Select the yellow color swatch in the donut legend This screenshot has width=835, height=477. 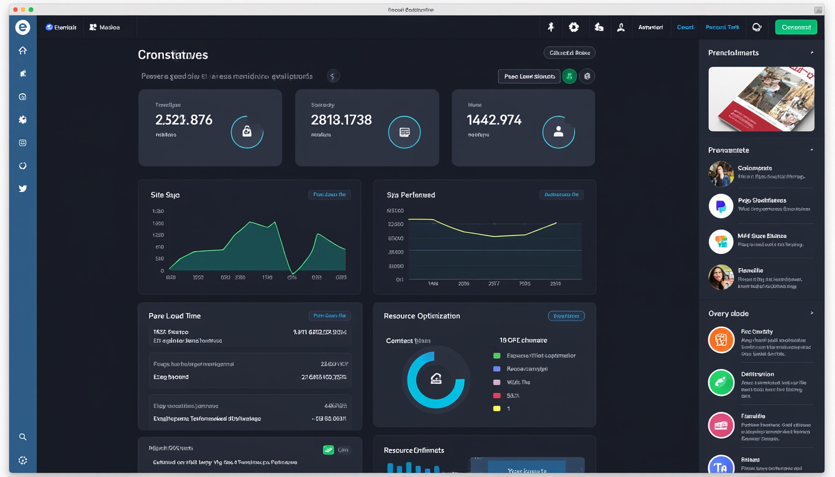[496, 409]
